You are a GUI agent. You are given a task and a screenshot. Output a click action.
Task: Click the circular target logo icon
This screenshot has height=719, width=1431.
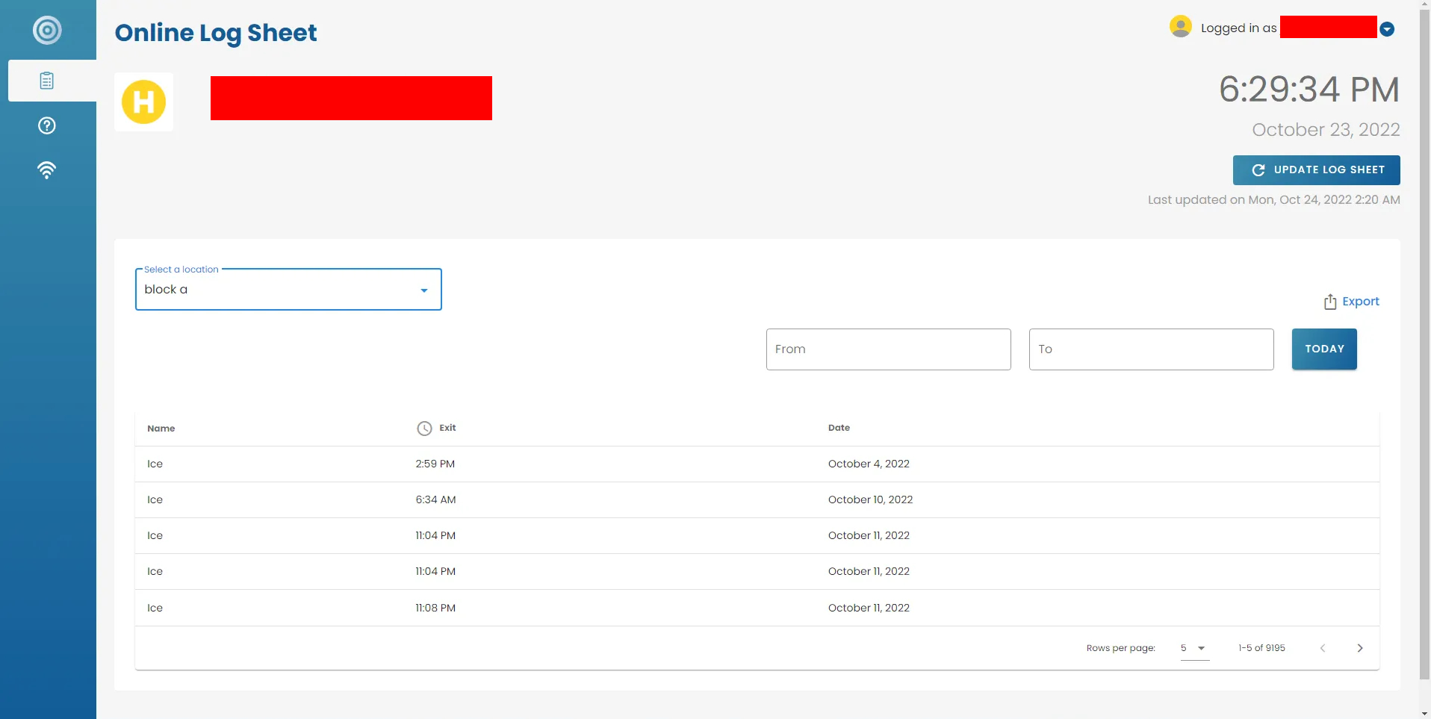(x=47, y=31)
